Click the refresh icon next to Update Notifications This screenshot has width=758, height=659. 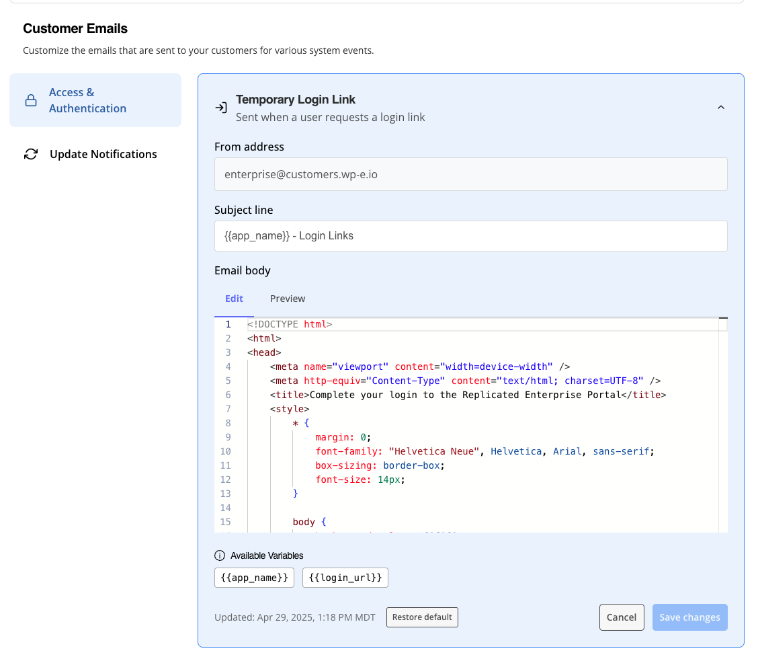tap(30, 154)
